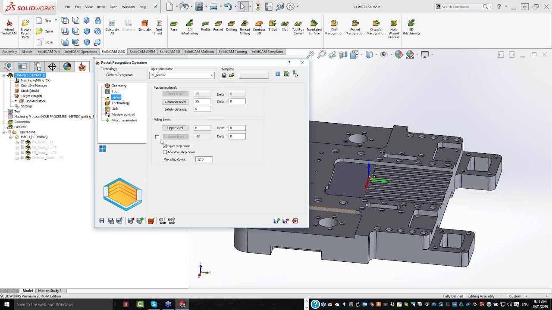Launch Hole Wizard Process
The image size is (552, 310).
(x=394, y=29)
